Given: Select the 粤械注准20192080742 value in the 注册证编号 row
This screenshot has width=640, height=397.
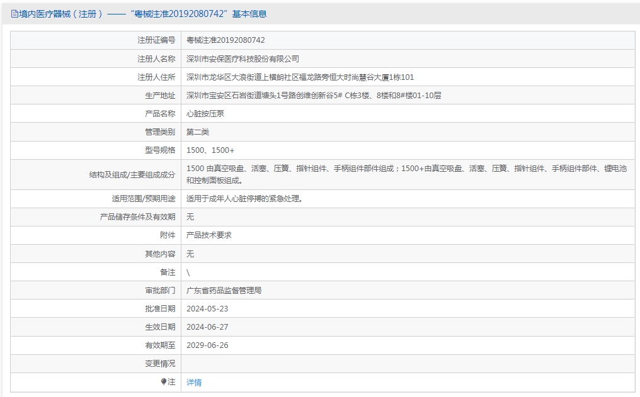Looking at the screenshot, I should click(226, 40).
